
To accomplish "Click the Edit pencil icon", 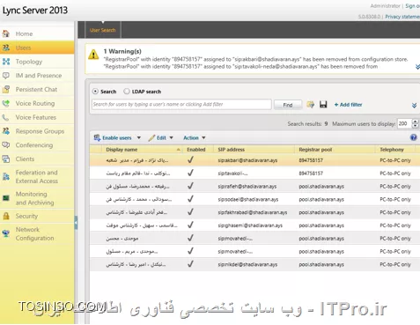I will coord(151,137).
